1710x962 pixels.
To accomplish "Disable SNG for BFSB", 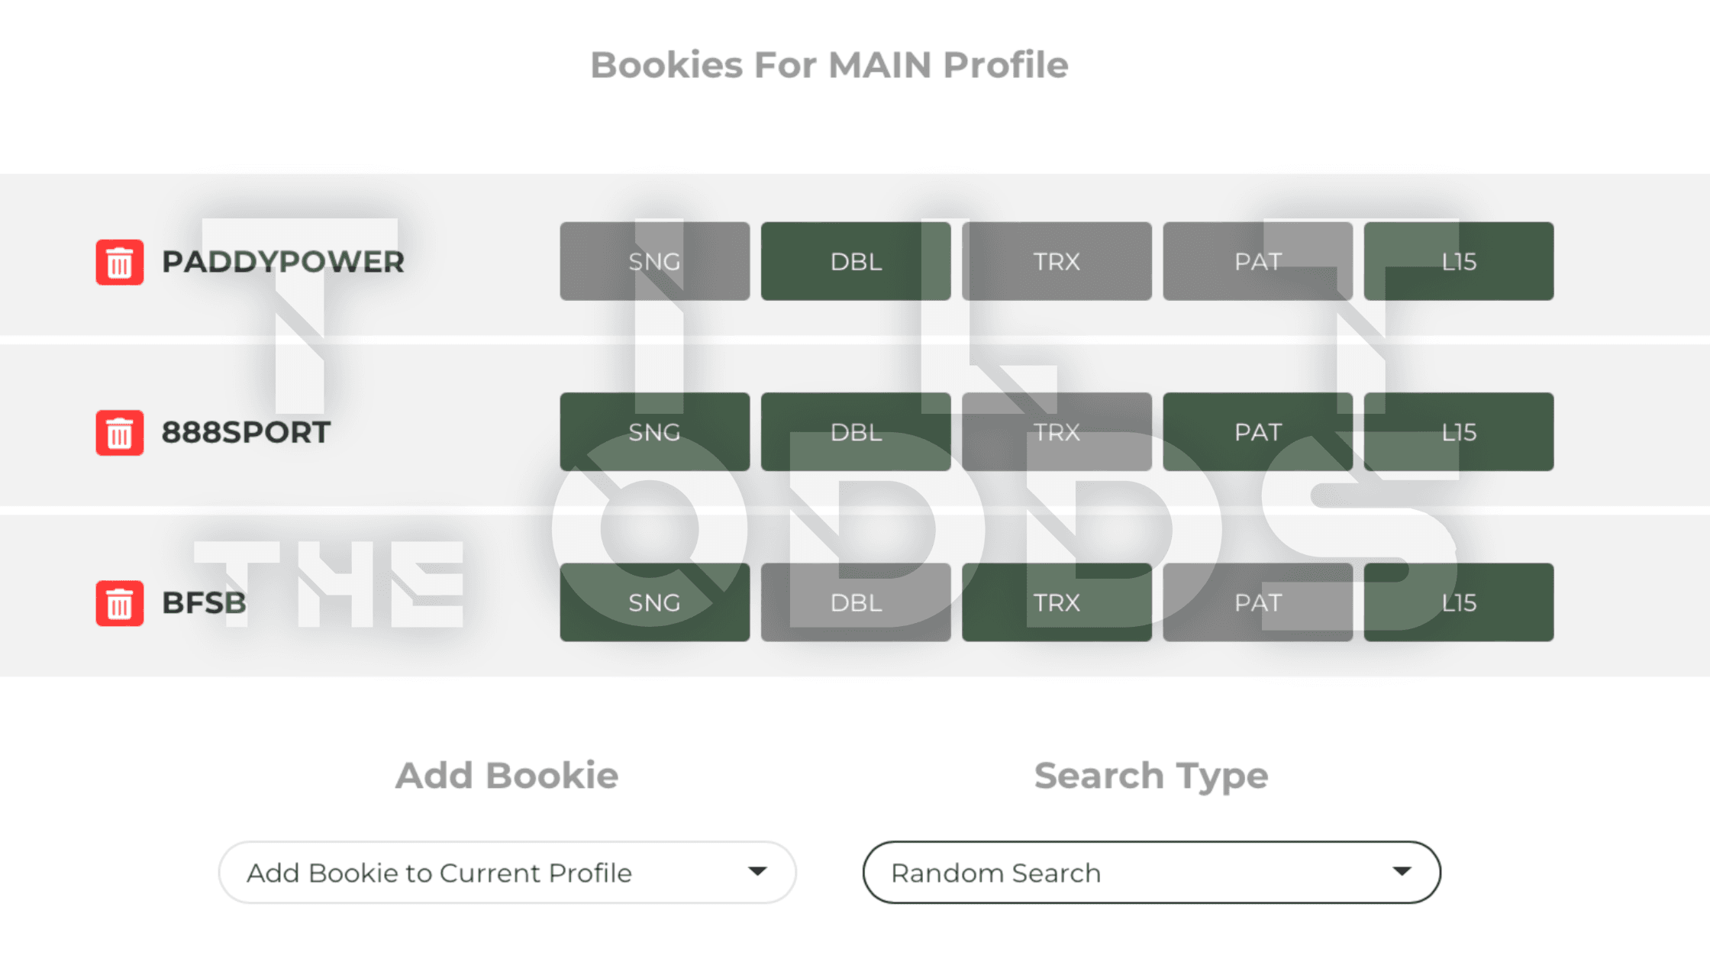I will [654, 603].
